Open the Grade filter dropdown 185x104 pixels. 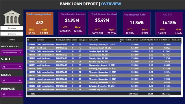(x=12, y=80)
